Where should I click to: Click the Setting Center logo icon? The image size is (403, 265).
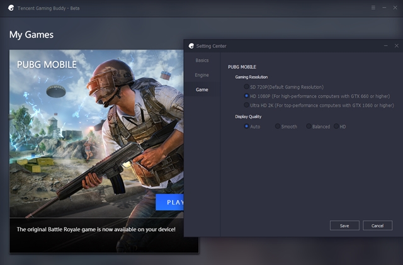(191, 46)
